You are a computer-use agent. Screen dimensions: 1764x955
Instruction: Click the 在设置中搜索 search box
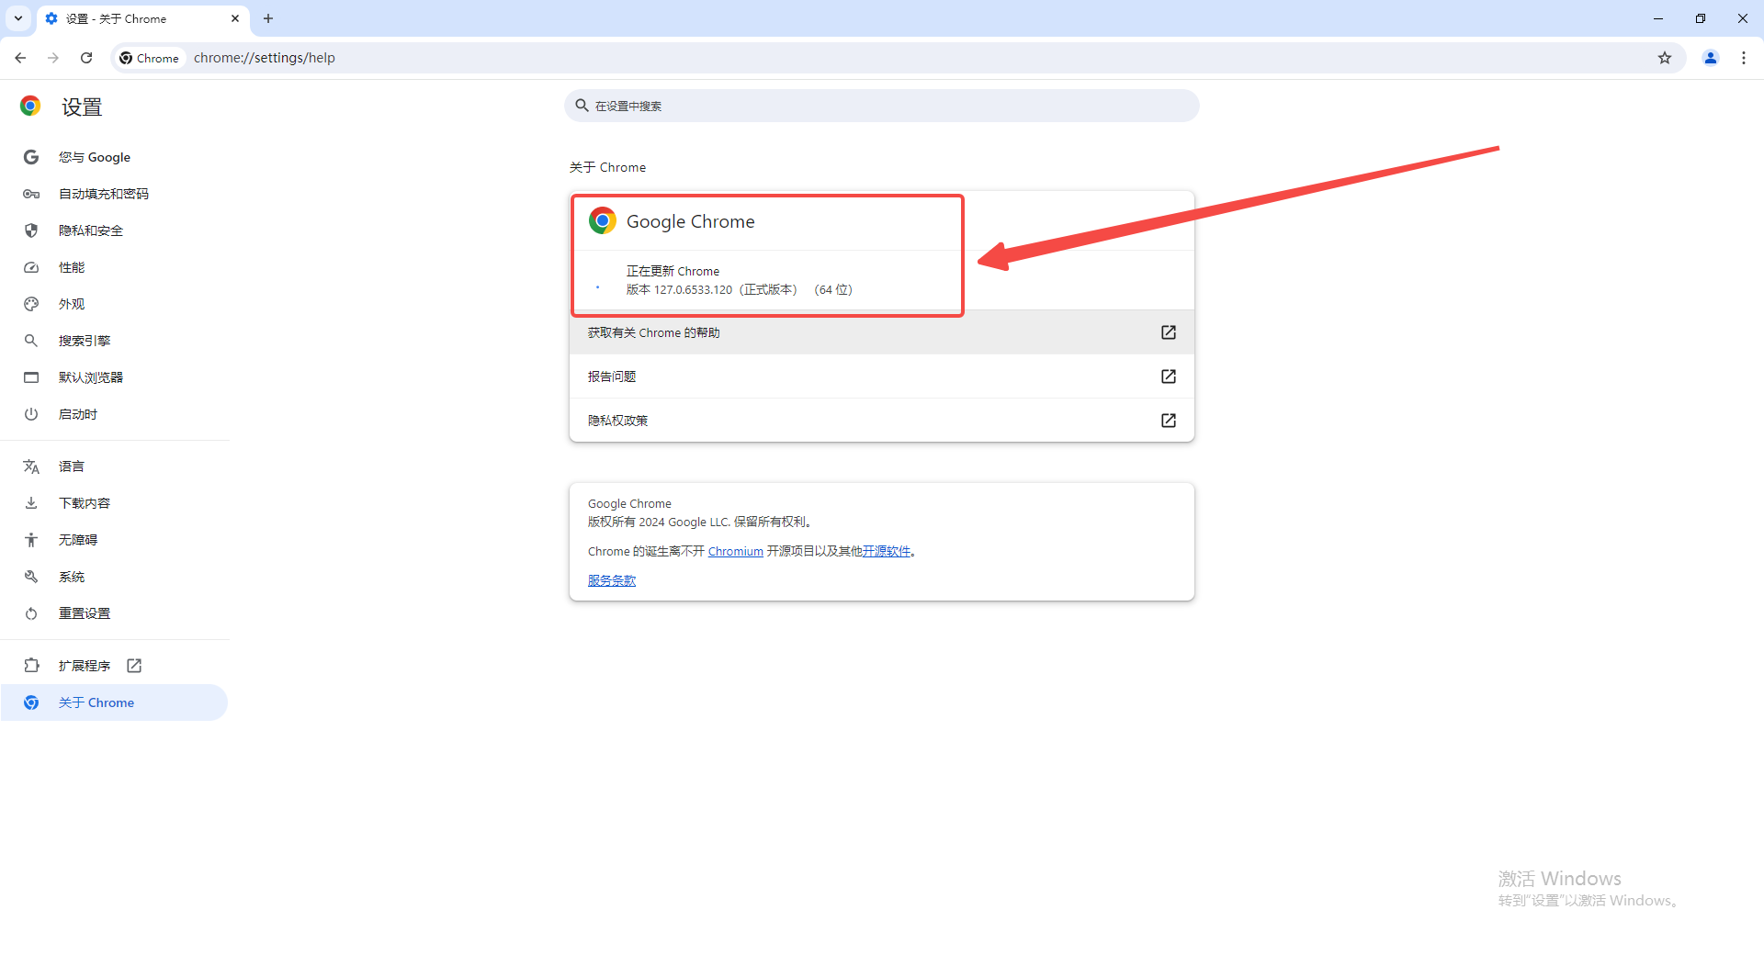(x=882, y=106)
